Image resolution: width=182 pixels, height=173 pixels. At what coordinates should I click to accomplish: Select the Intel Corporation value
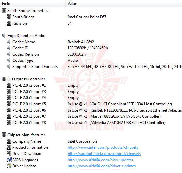[x=82, y=141]
